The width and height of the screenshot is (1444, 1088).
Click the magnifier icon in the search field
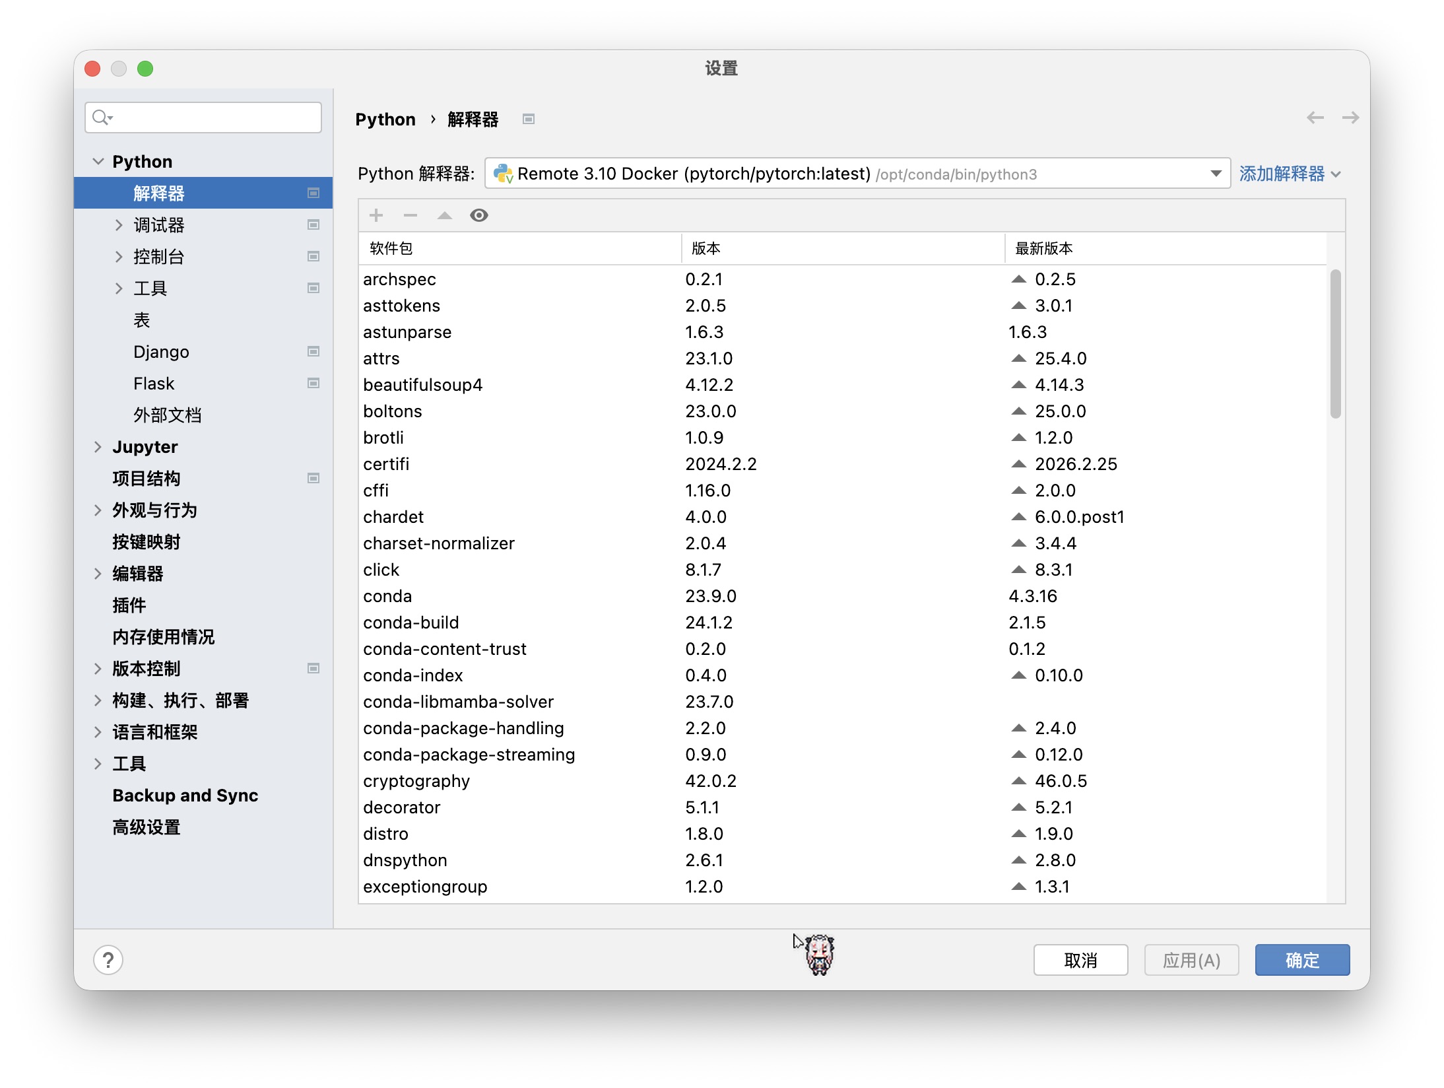(101, 118)
